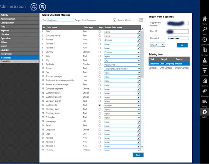Open the Contact person icon
Screen dimensions: 209x164
point(205,60)
